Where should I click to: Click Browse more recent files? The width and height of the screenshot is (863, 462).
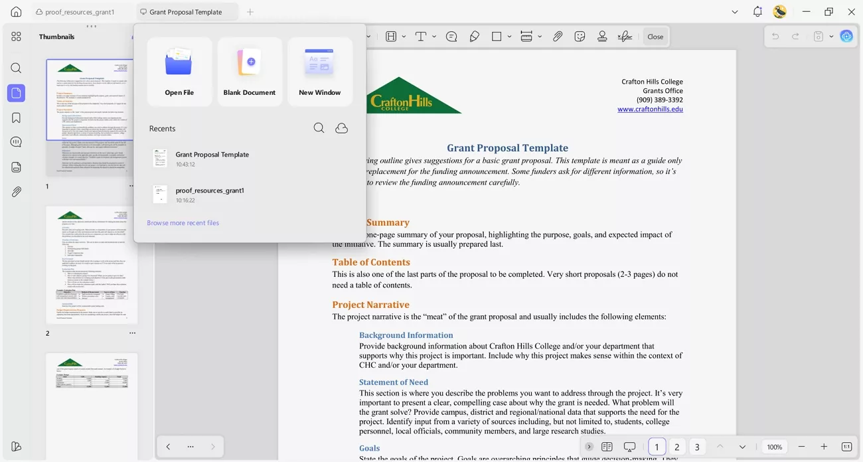click(x=183, y=222)
